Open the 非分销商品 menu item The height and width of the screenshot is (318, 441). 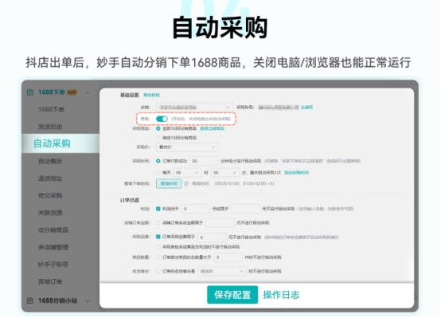click(53, 230)
